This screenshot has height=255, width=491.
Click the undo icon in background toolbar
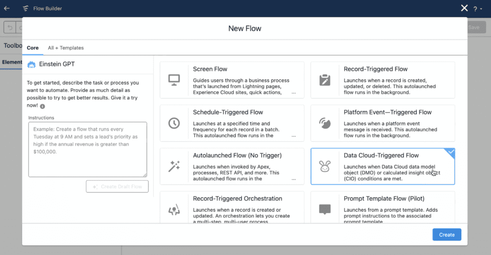point(10,27)
